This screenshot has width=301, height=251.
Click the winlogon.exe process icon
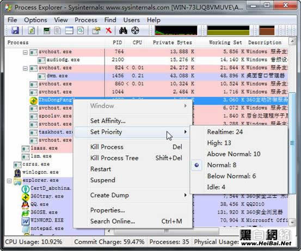click(17, 173)
